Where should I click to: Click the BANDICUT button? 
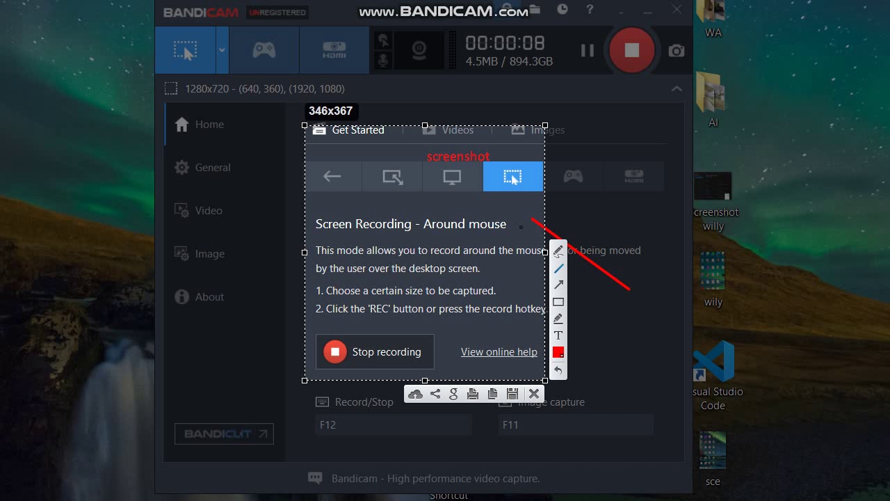pos(224,434)
